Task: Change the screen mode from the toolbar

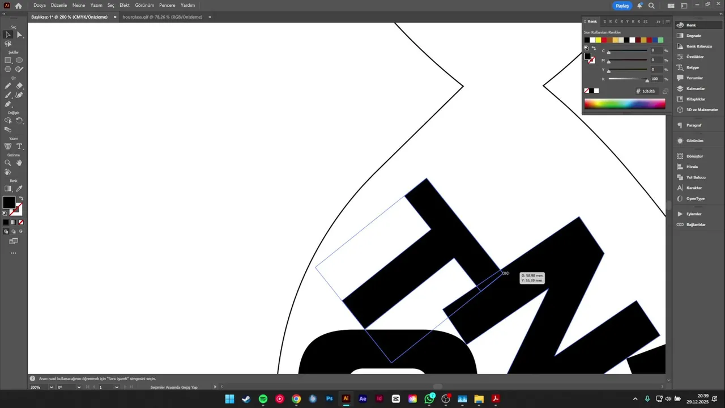Action: click(14, 241)
